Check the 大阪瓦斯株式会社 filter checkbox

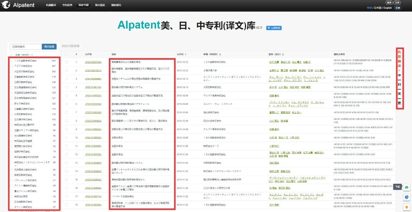click(x=12, y=114)
